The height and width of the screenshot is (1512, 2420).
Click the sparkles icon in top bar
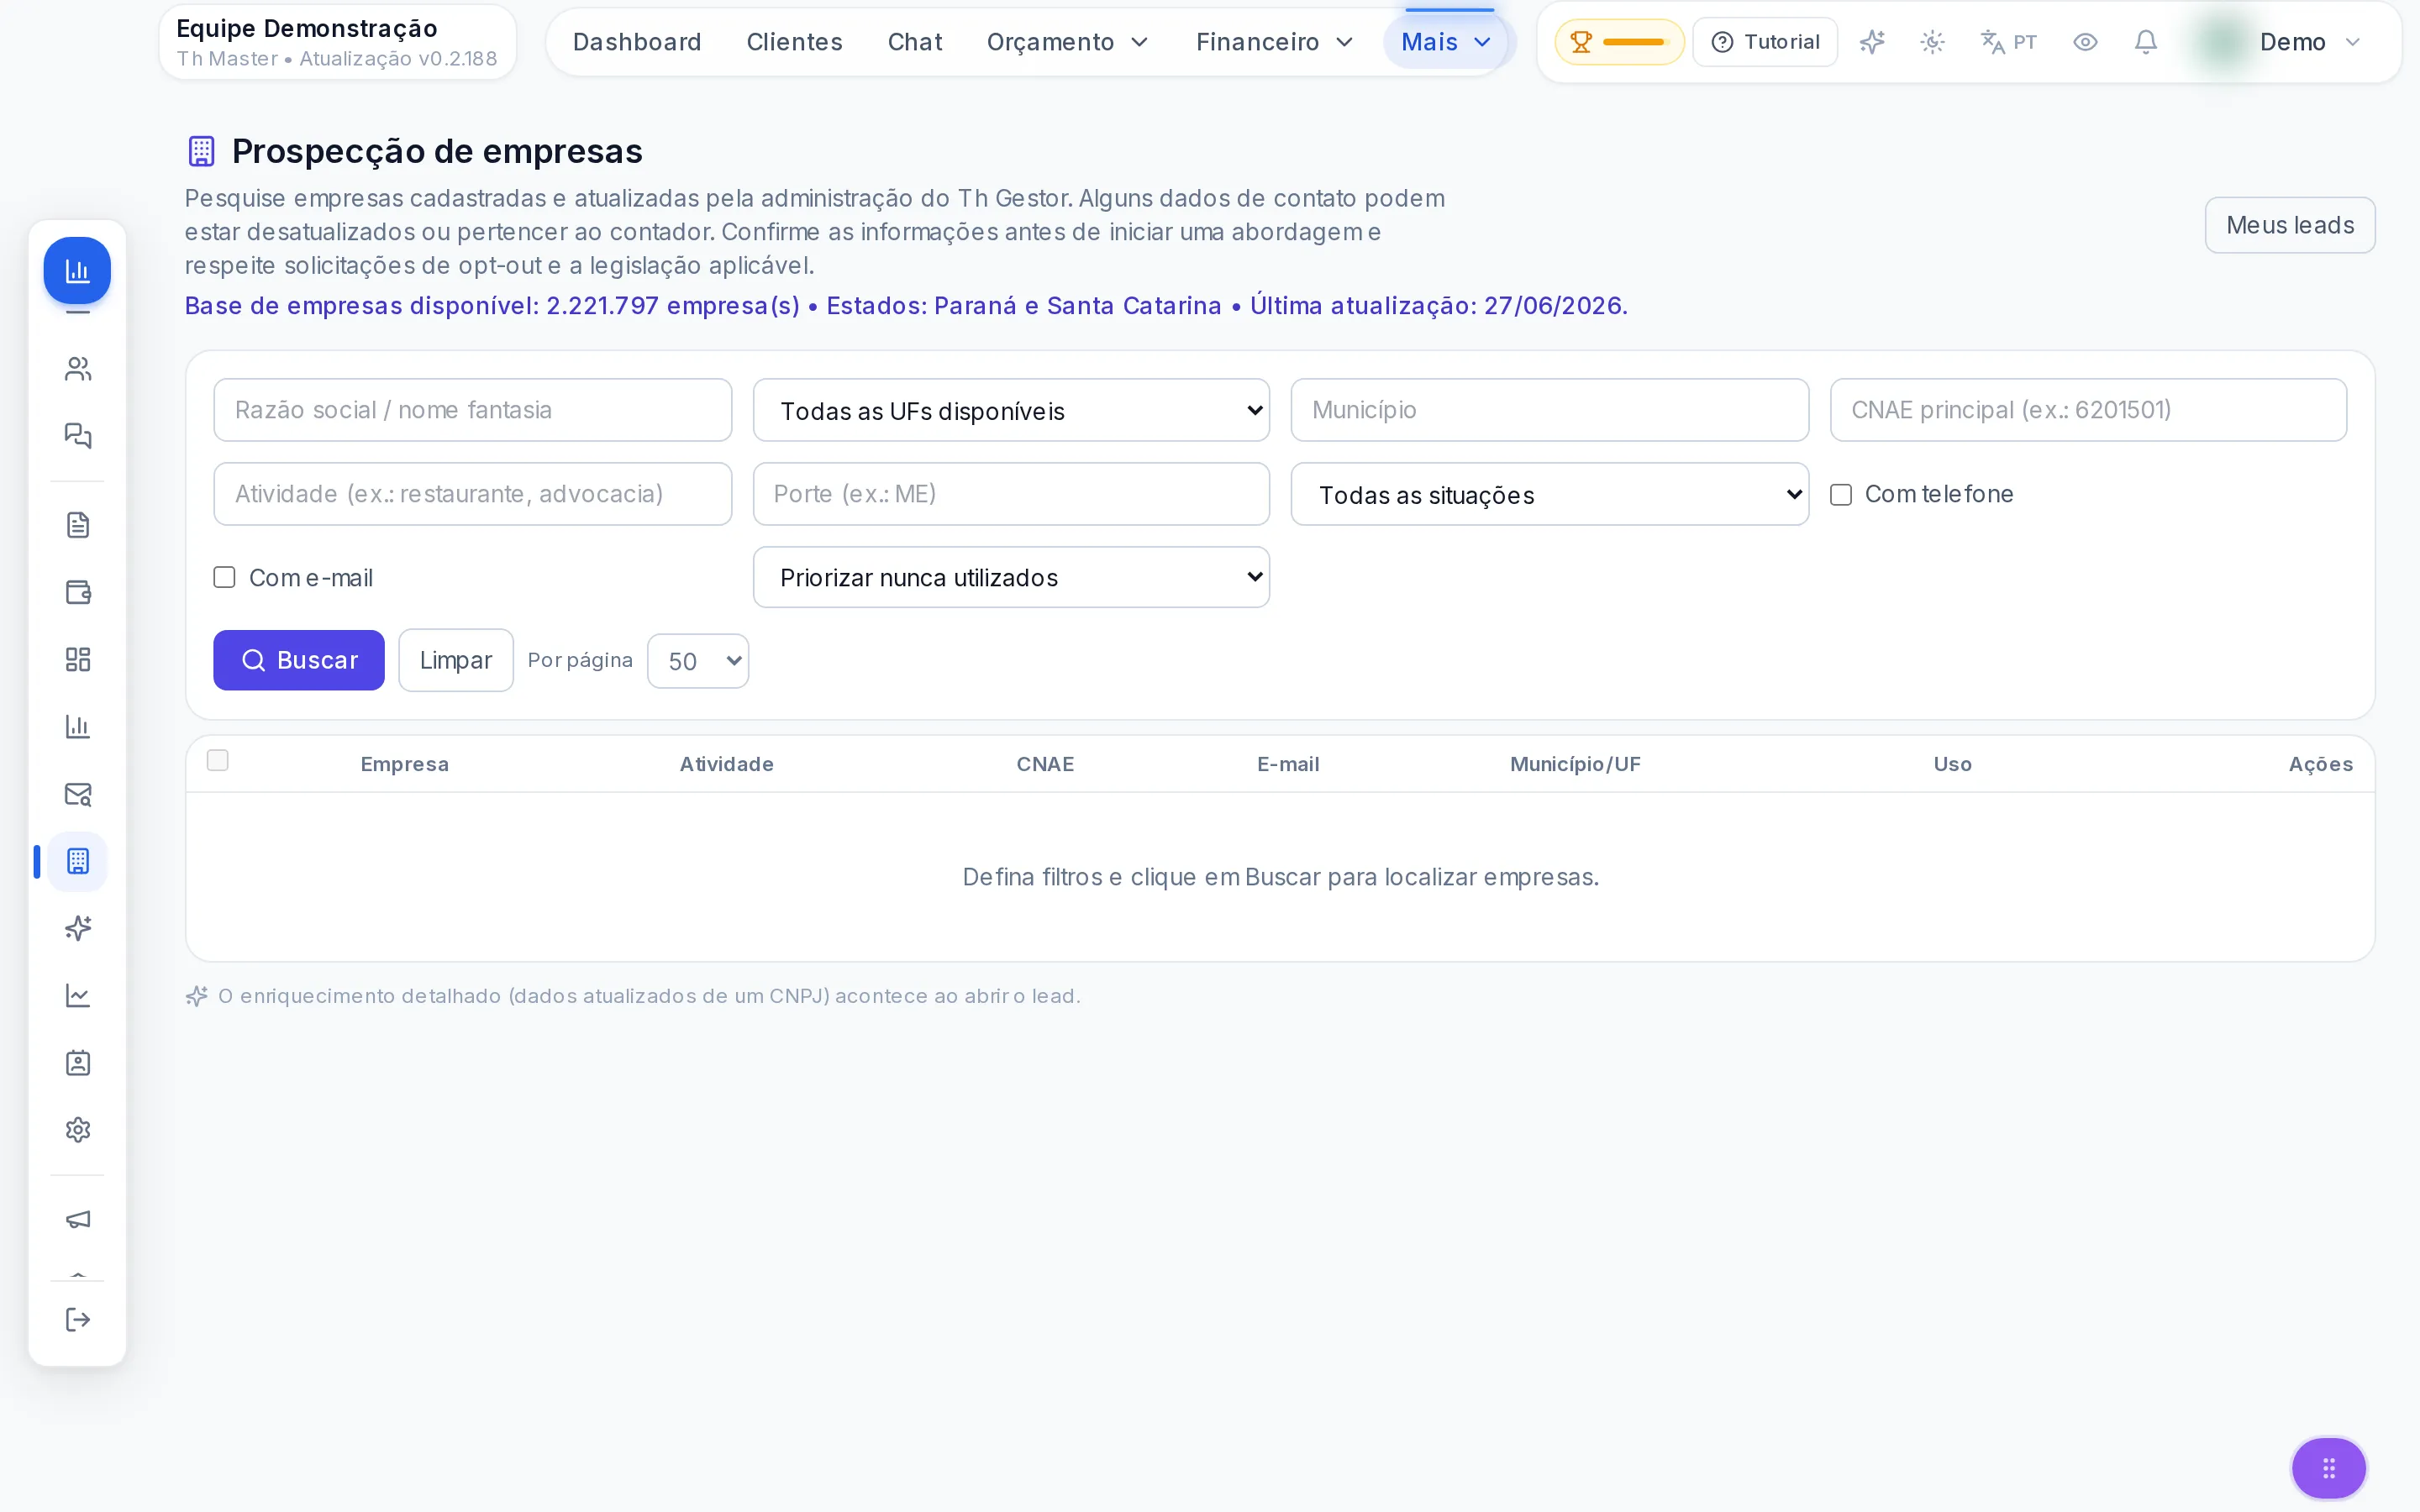pos(1872,42)
